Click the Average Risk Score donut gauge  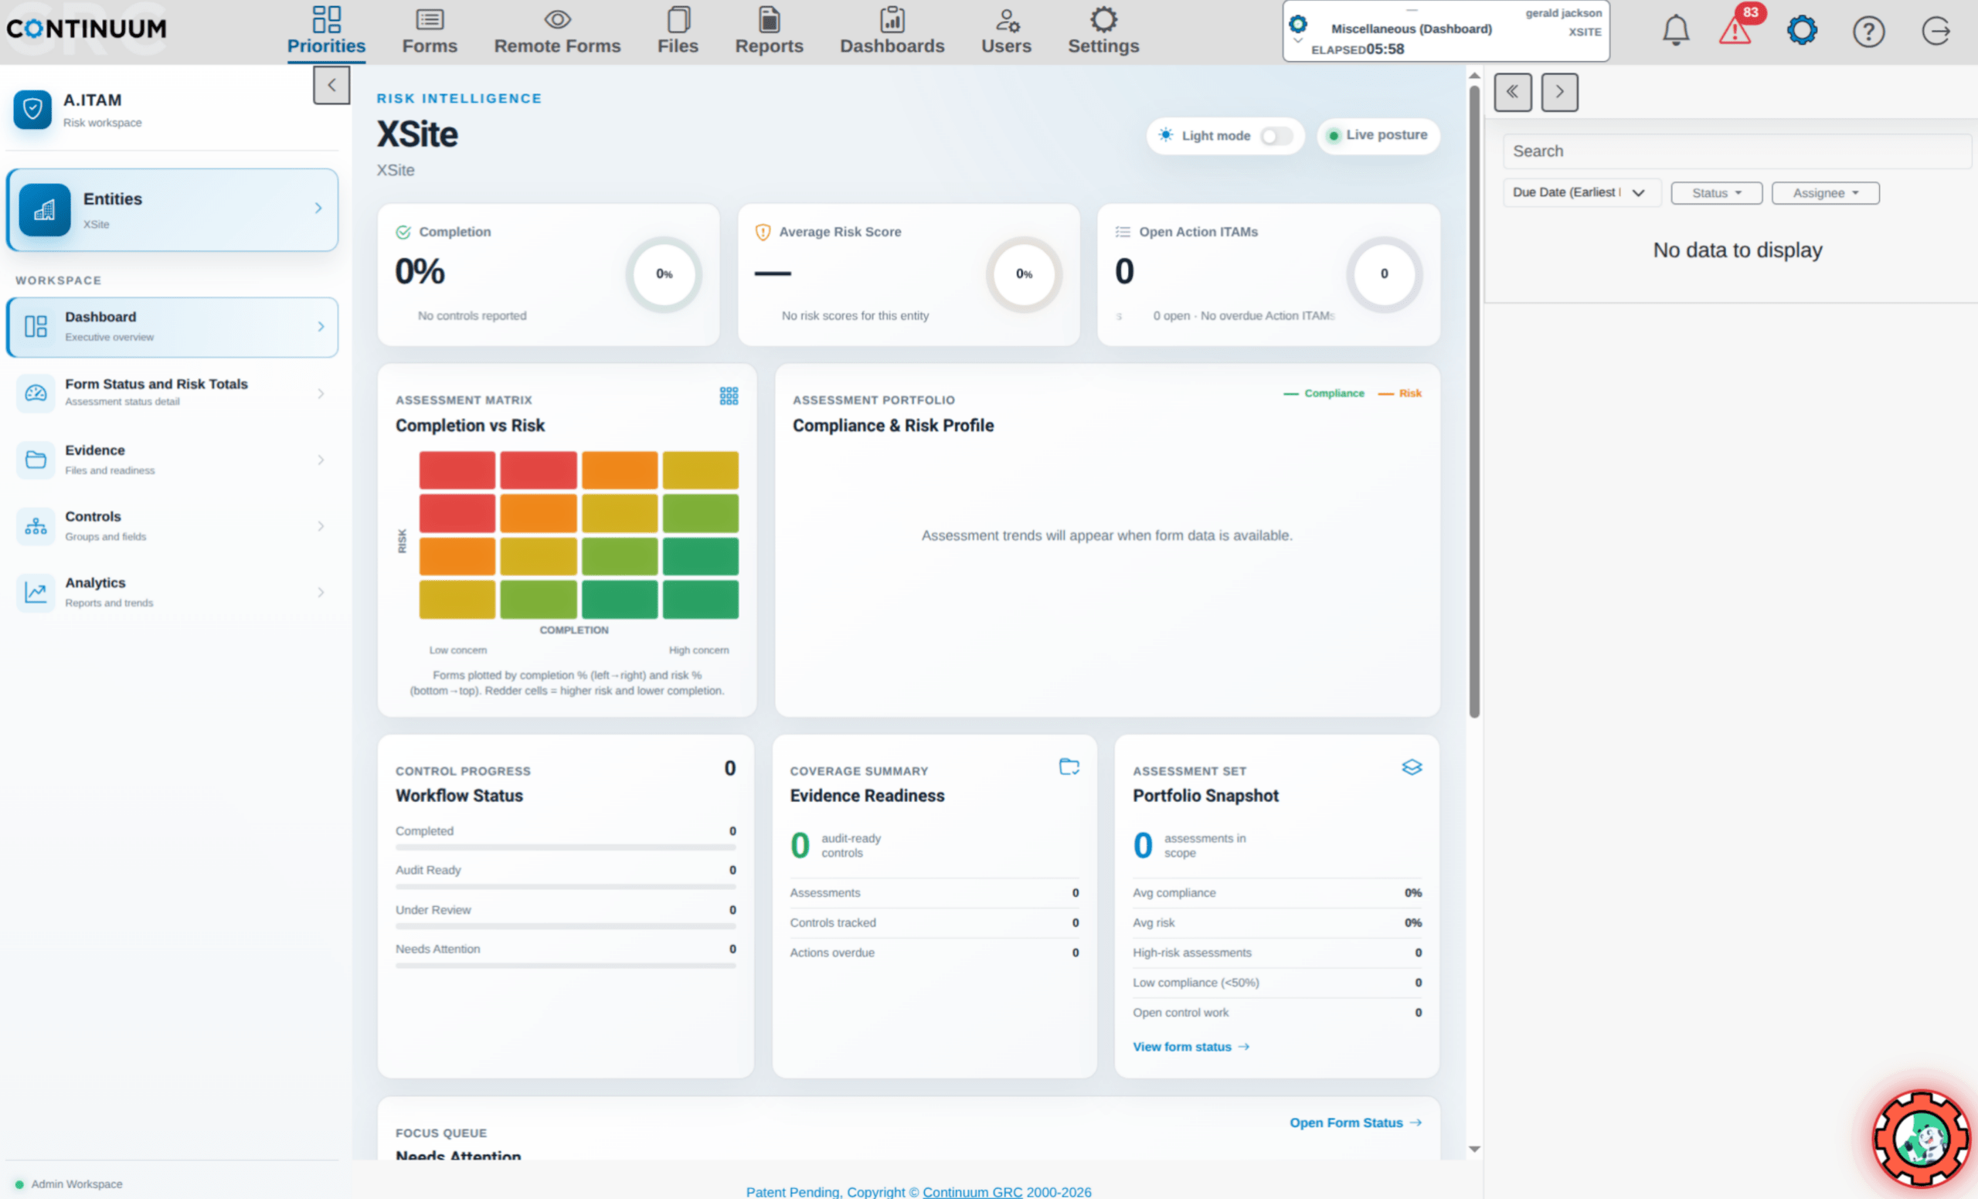[1024, 273]
